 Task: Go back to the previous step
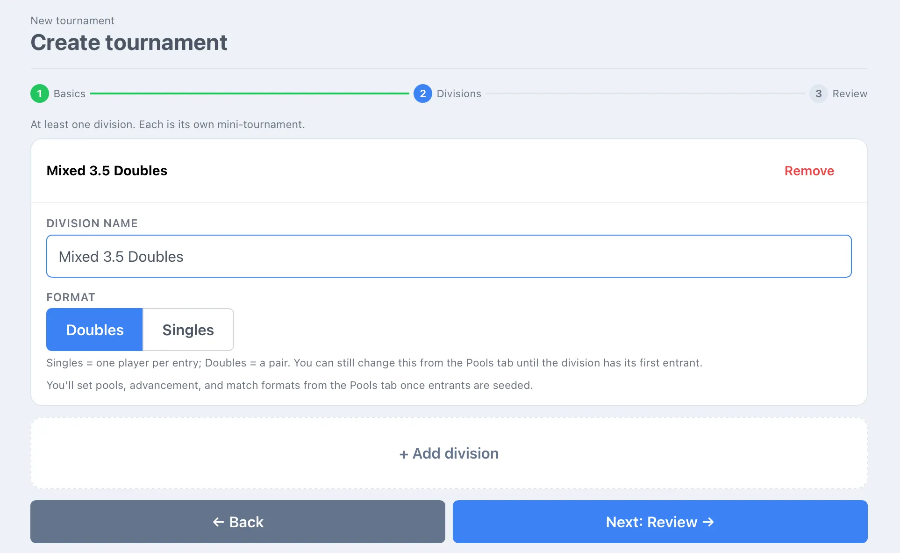(237, 522)
